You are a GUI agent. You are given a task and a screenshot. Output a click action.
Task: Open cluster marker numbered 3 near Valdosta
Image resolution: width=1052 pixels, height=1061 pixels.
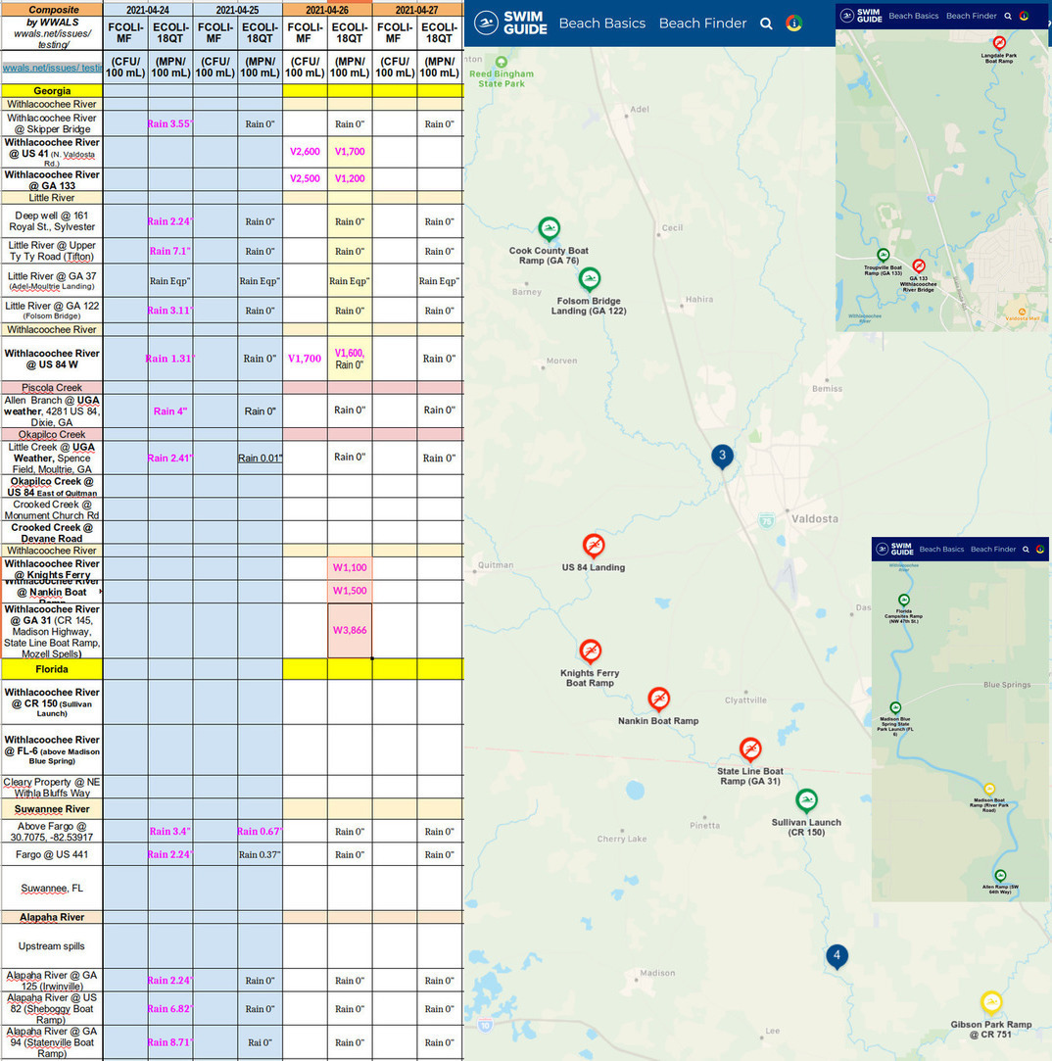tap(723, 457)
